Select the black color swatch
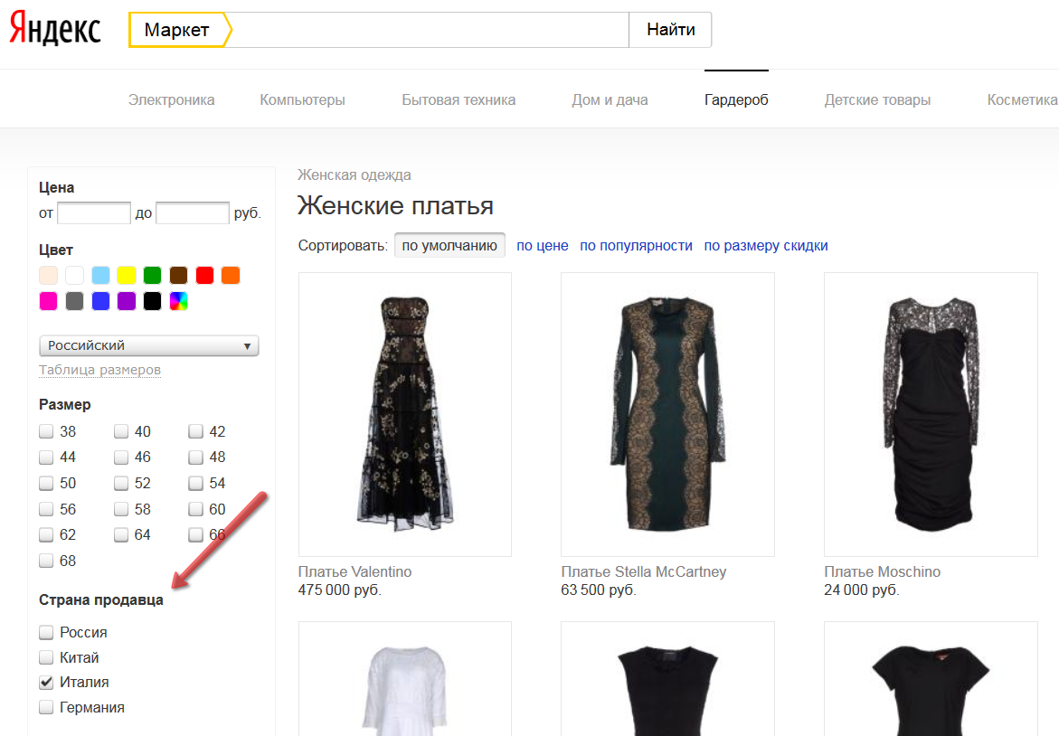Image resolution: width=1059 pixels, height=736 pixels. [153, 301]
